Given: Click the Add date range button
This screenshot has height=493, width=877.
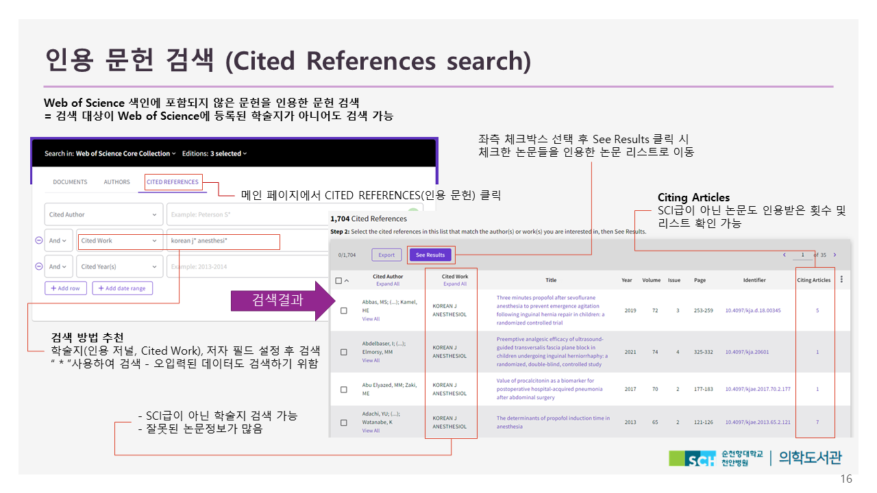Looking at the screenshot, I should (123, 288).
